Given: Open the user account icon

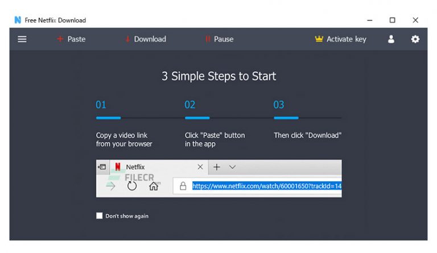Looking at the screenshot, I should click(x=391, y=39).
